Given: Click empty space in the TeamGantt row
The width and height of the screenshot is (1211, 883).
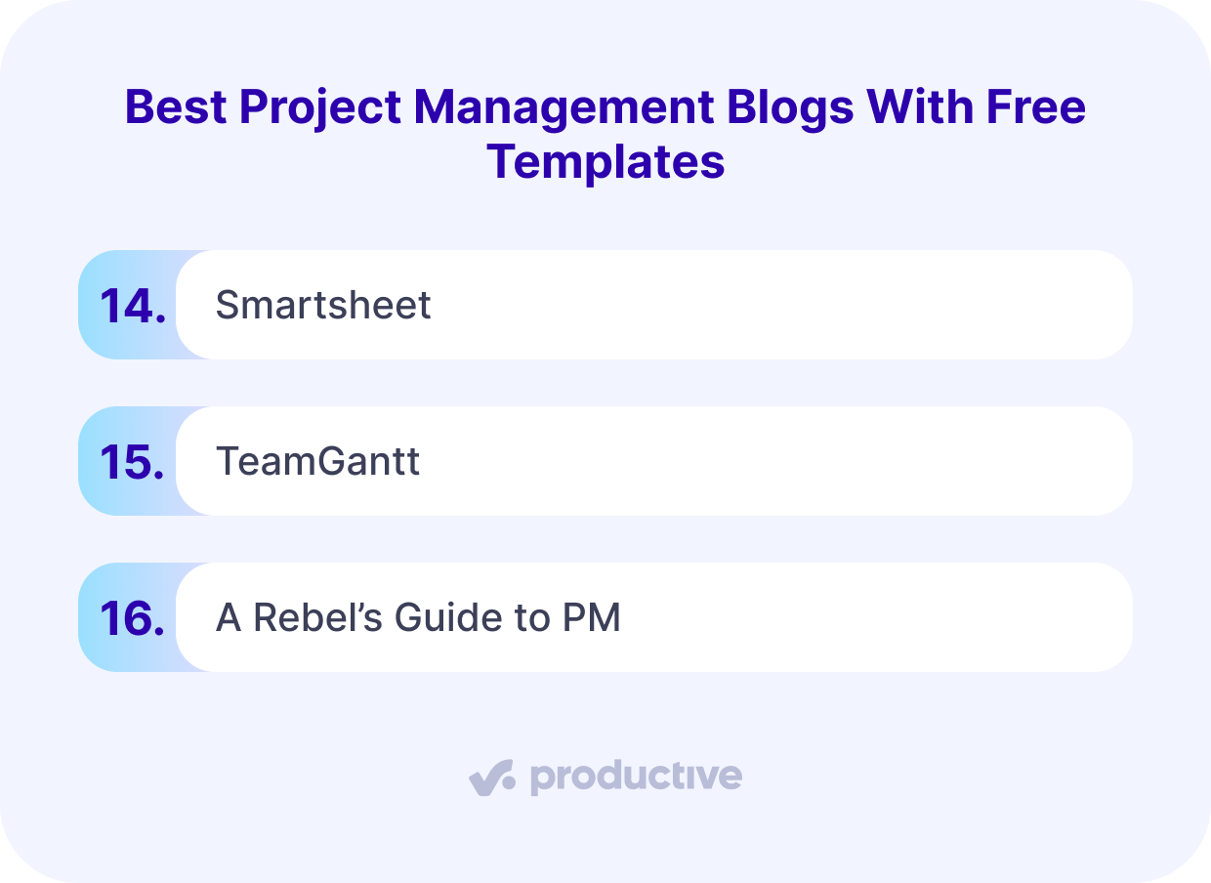Looking at the screenshot, I should (781, 462).
